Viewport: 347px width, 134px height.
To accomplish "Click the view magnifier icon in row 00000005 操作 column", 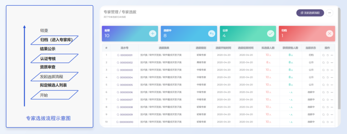I will (323, 85).
